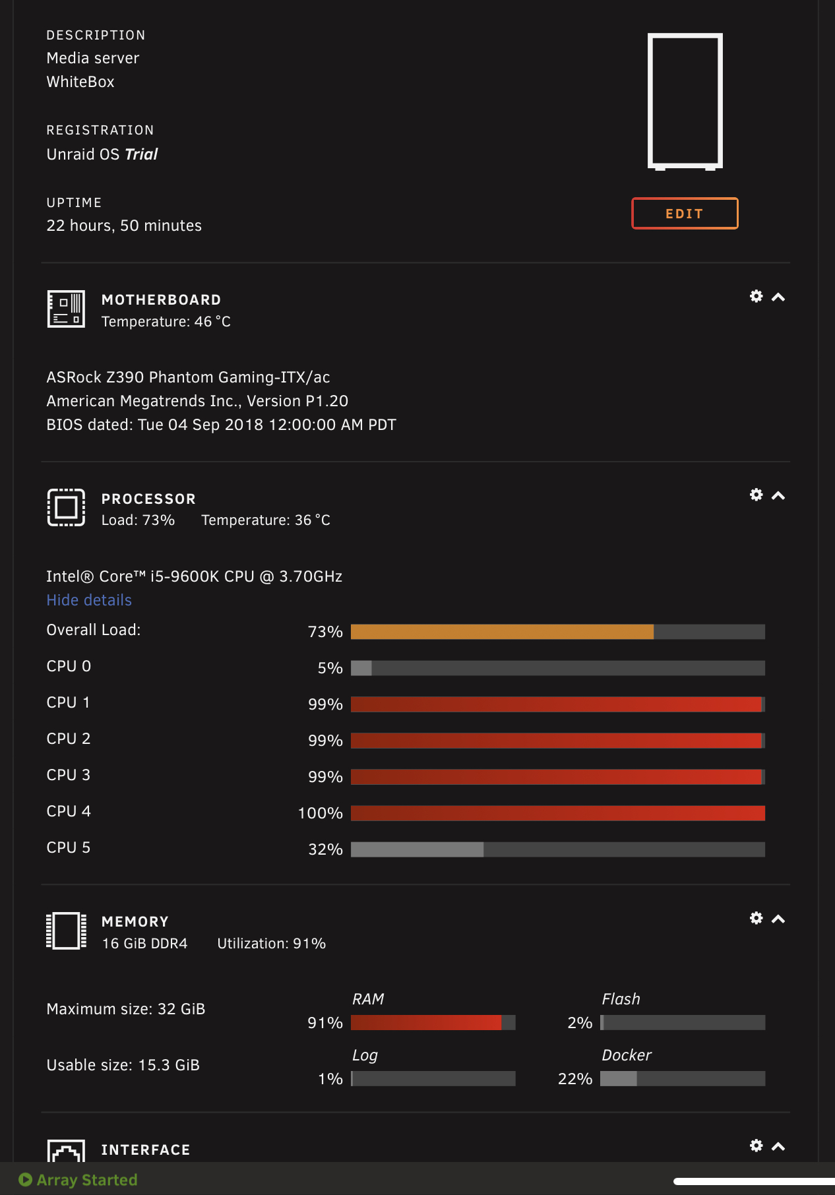Viewport: 835px width, 1195px height.
Task: Open Motherboard section settings gear
Action: coord(757,296)
